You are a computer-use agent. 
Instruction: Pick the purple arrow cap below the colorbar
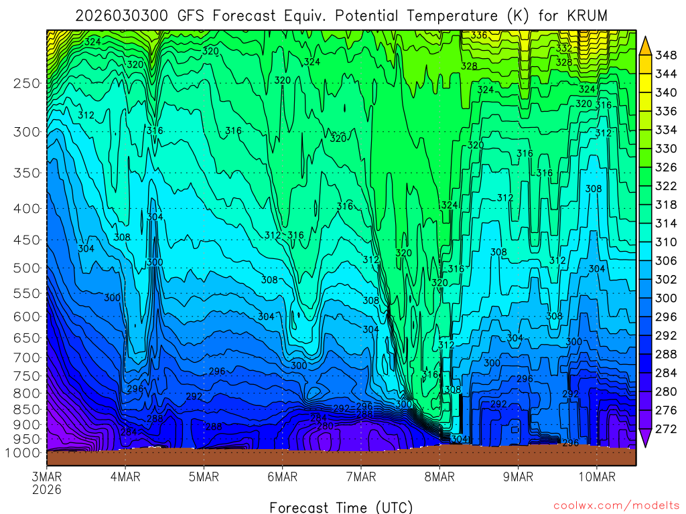(645, 438)
